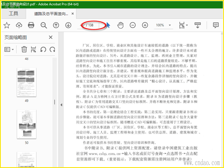Click the cloud upload icon
224x168 pixels.
pos(19,25)
